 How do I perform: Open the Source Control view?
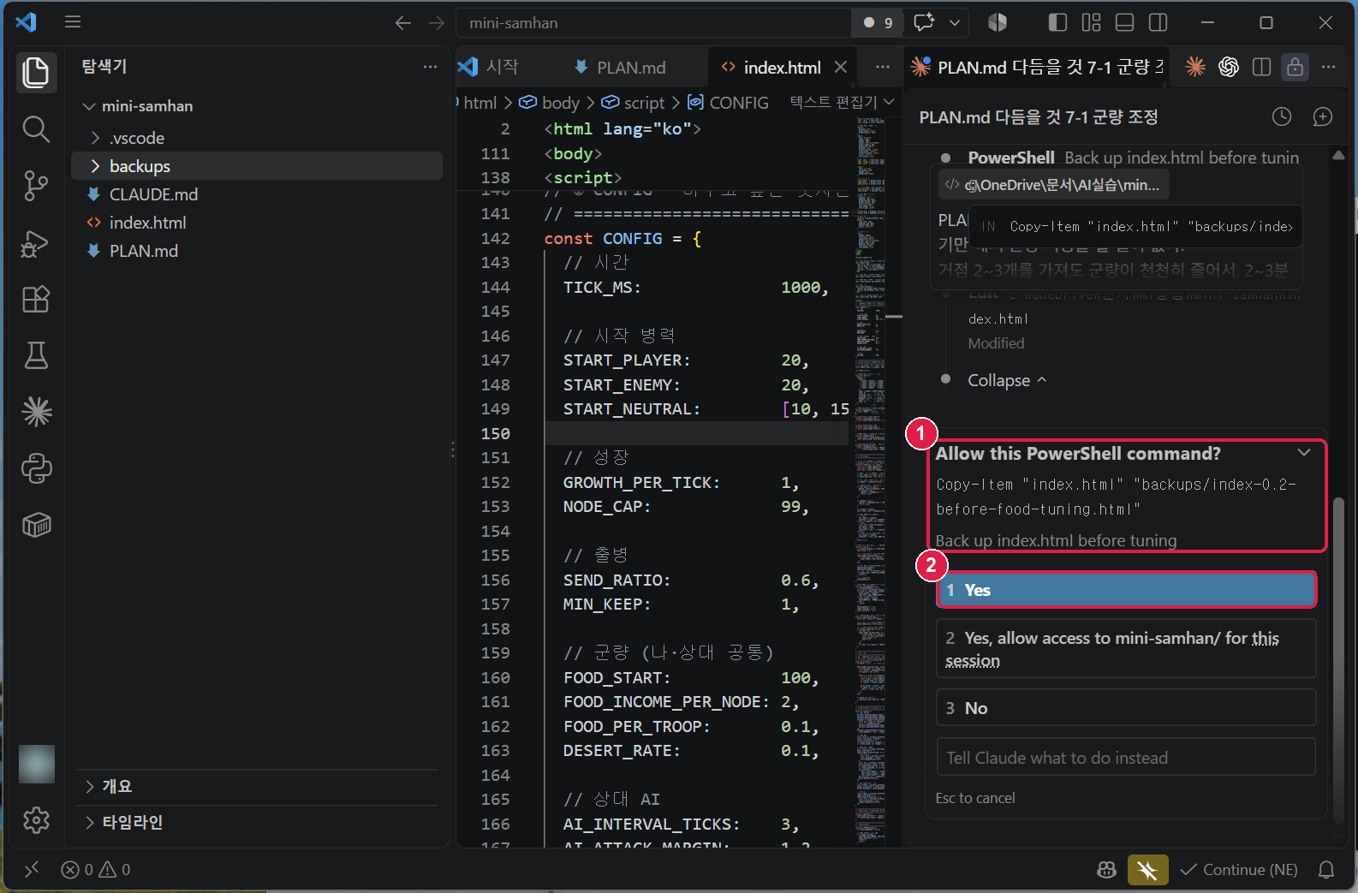pyautogui.click(x=36, y=186)
